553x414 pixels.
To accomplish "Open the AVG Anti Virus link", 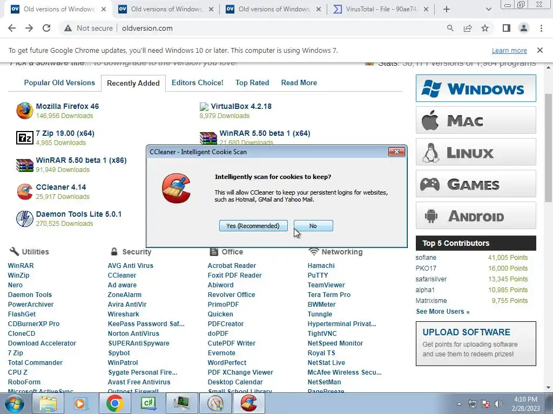I will click(131, 266).
